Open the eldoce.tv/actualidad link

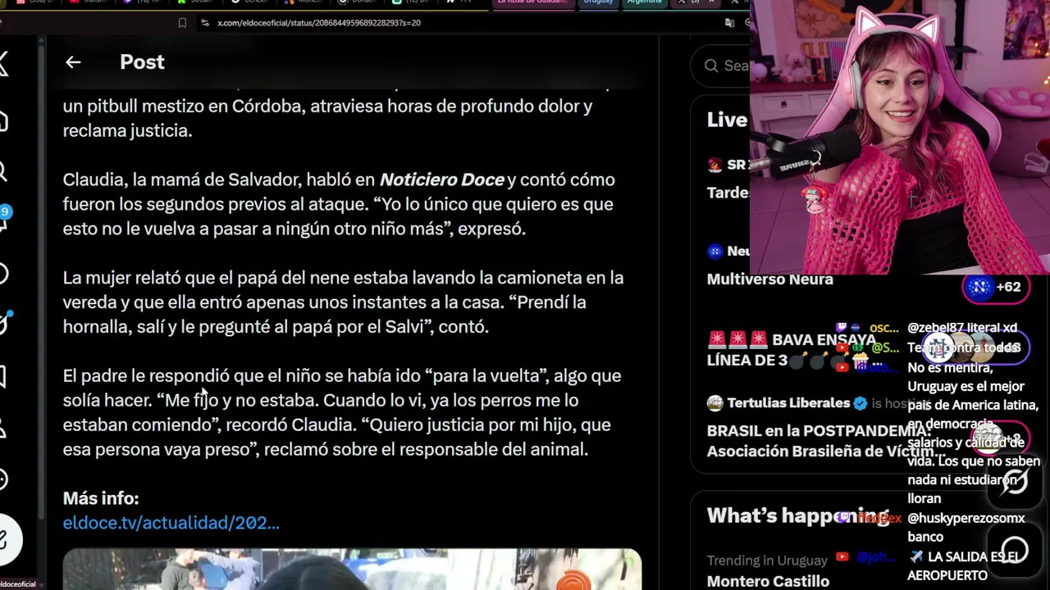(171, 523)
